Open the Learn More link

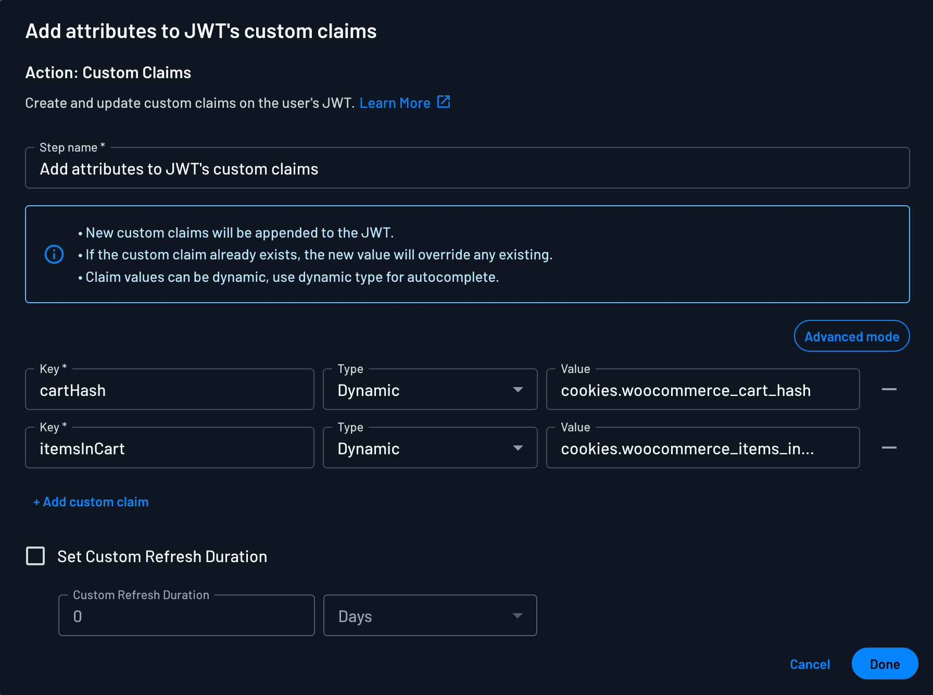point(395,102)
